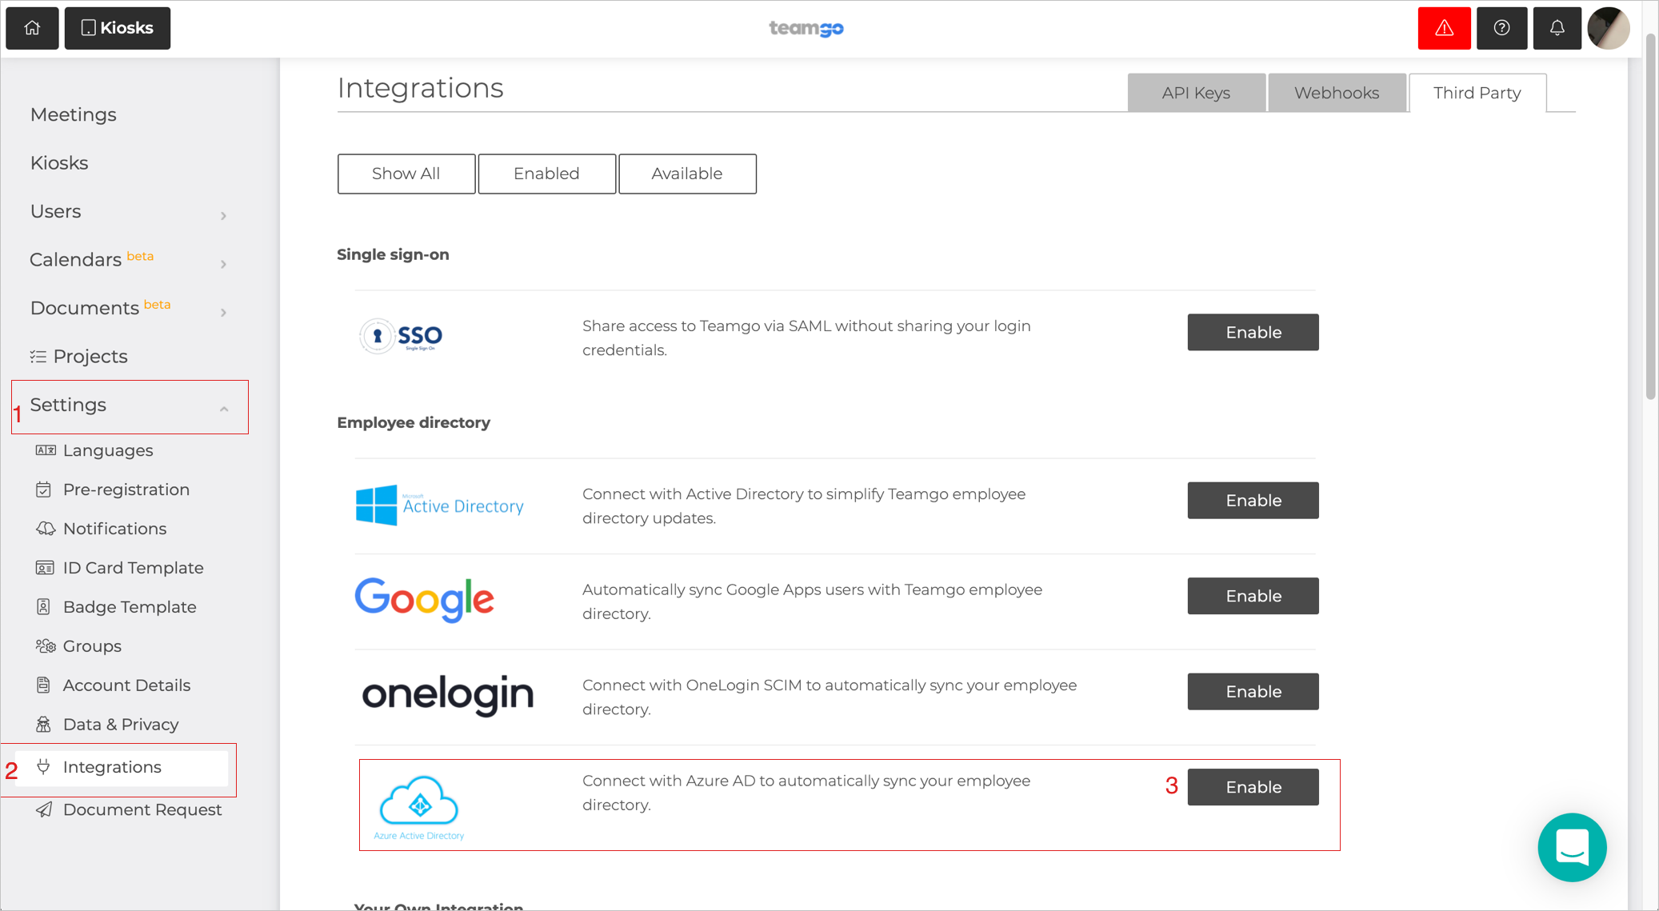
Task: Switch to the API Keys tab
Action: tap(1194, 93)
